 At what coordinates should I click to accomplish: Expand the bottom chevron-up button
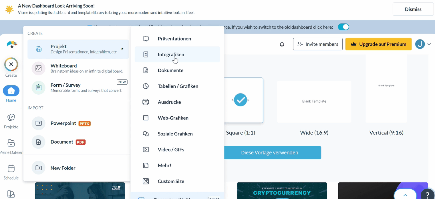click(405, 195)
